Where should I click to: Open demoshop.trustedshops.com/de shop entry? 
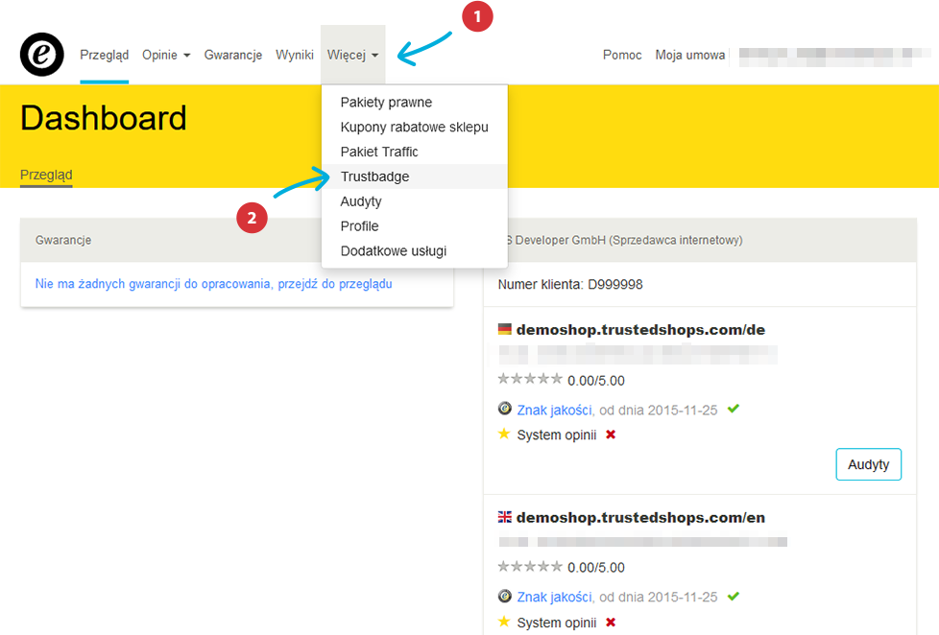pyautogui.click(x=640, y=330)
